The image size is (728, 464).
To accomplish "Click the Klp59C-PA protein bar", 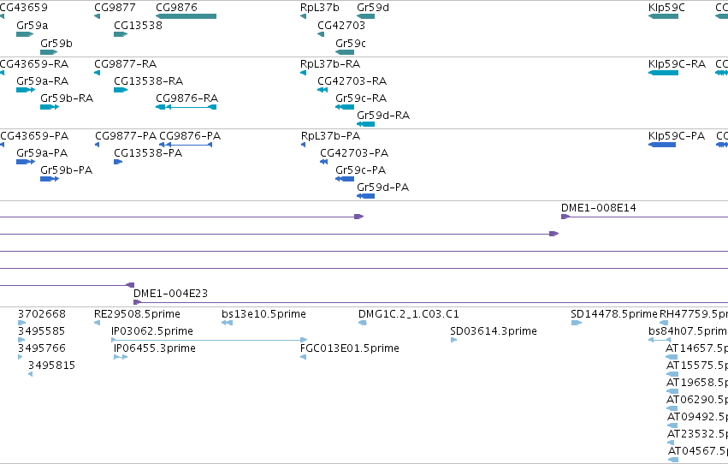I will [x=662, y=145].
